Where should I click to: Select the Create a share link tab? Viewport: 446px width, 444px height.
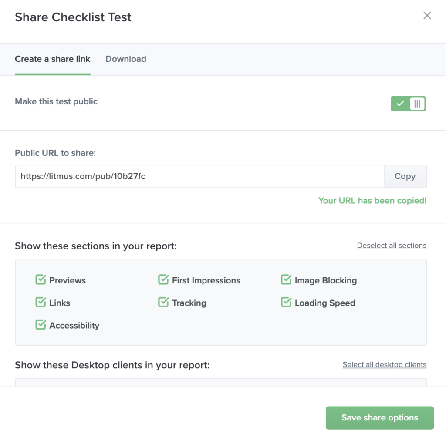click(52, 59)
